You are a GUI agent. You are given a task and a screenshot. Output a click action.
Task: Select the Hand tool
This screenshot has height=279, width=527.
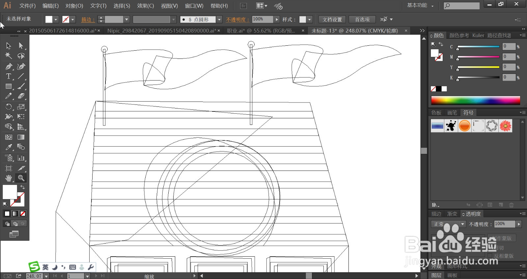pos(9,178)
